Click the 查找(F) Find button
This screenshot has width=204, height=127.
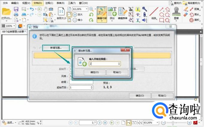tap(175, 3)
